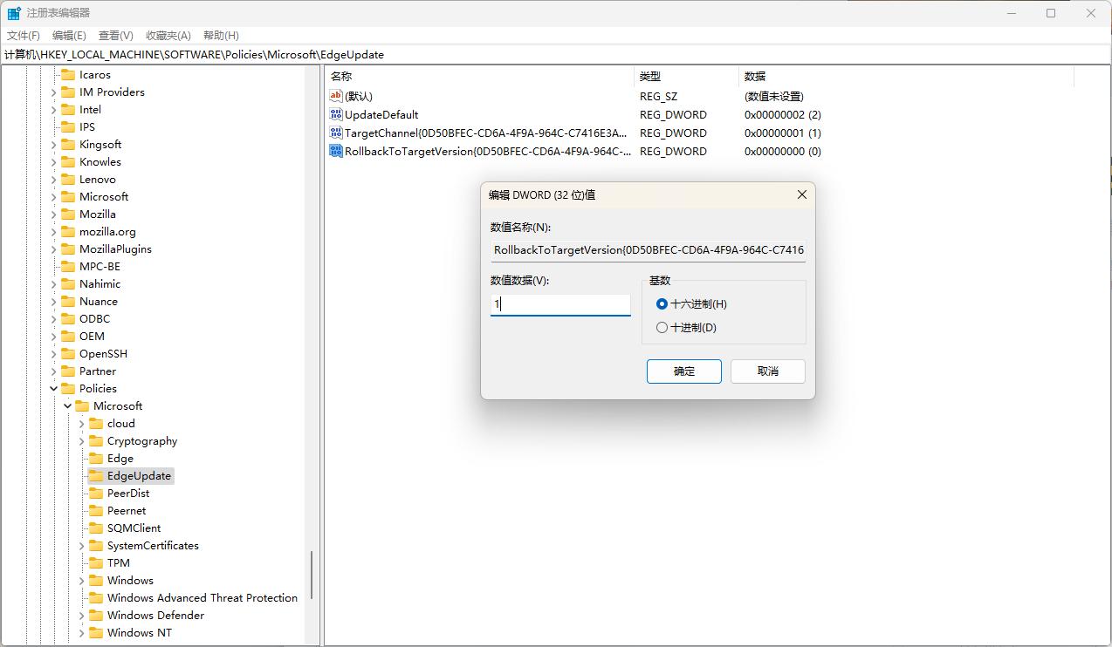Click the 取消 button
The height and width of the screenshot is (647, 1112).
click(767, 371)
